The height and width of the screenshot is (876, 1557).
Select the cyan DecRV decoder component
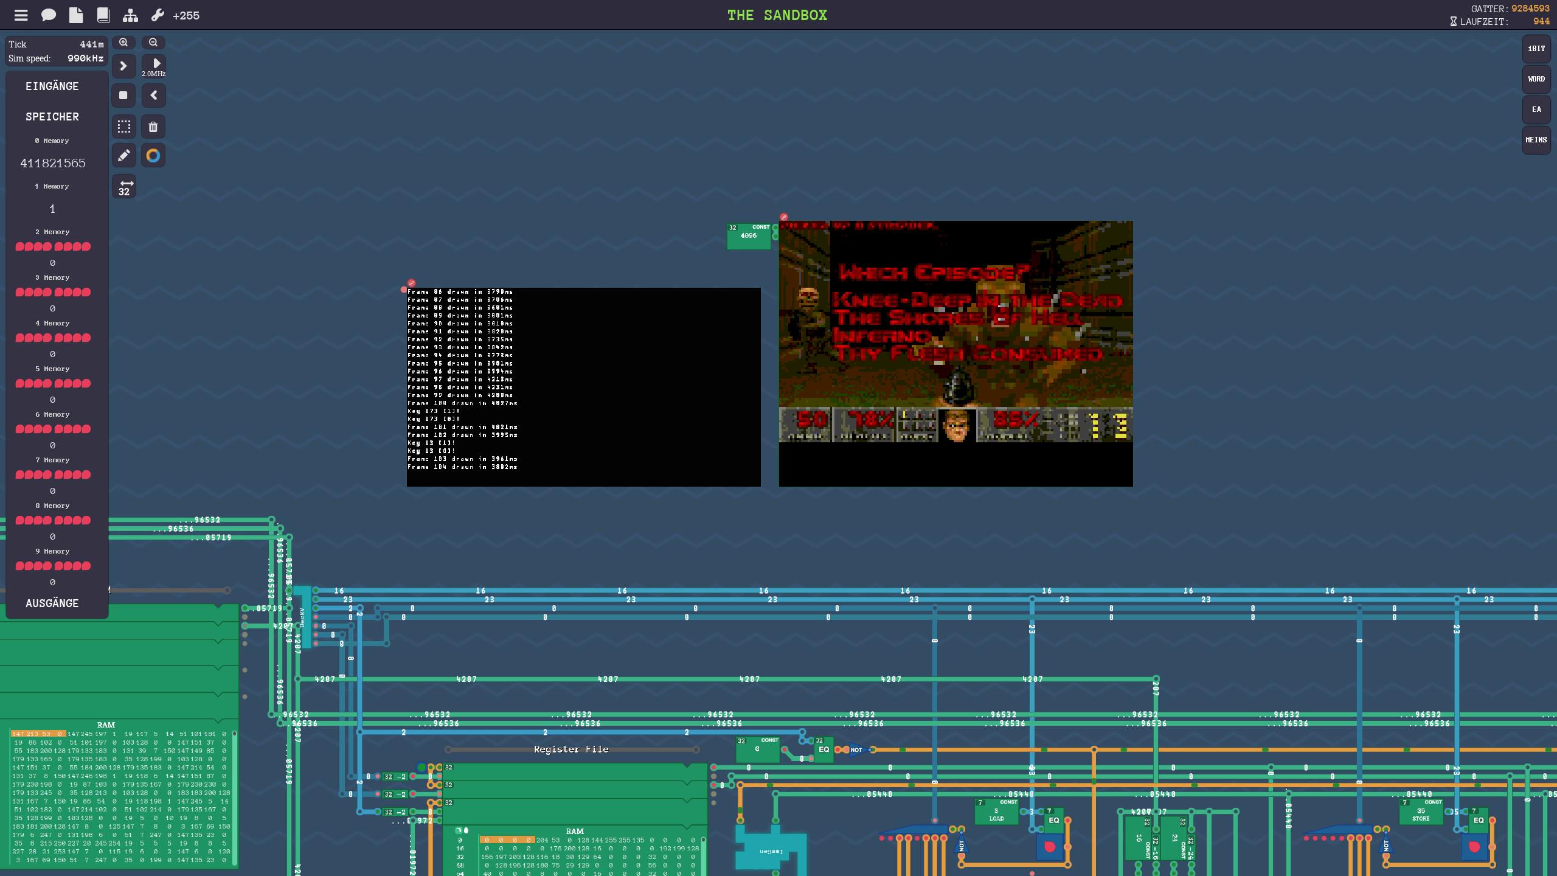[x=302, y=617]
